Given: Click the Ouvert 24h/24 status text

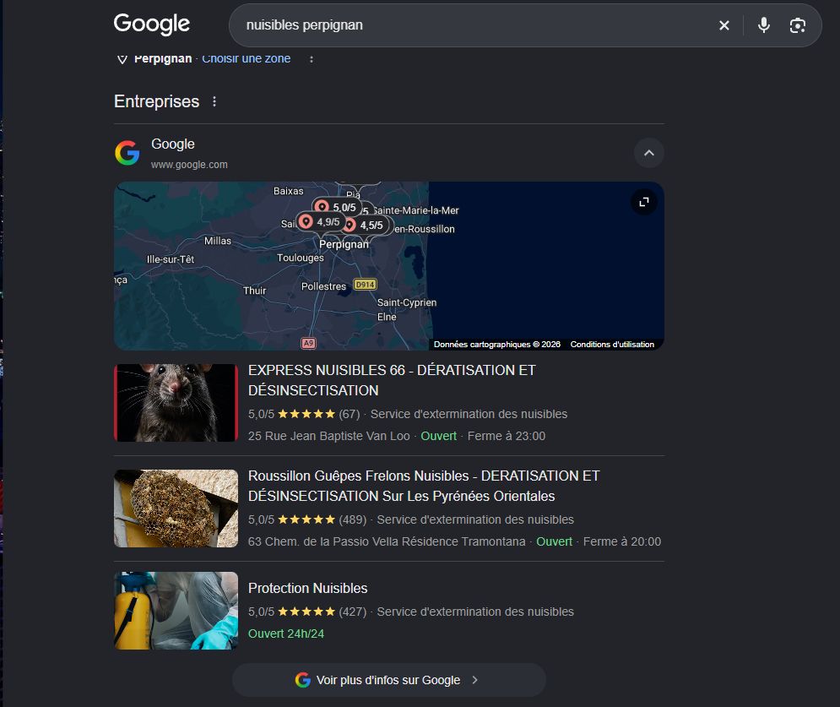Looking at the screenshot, I should tap(286, 634).
